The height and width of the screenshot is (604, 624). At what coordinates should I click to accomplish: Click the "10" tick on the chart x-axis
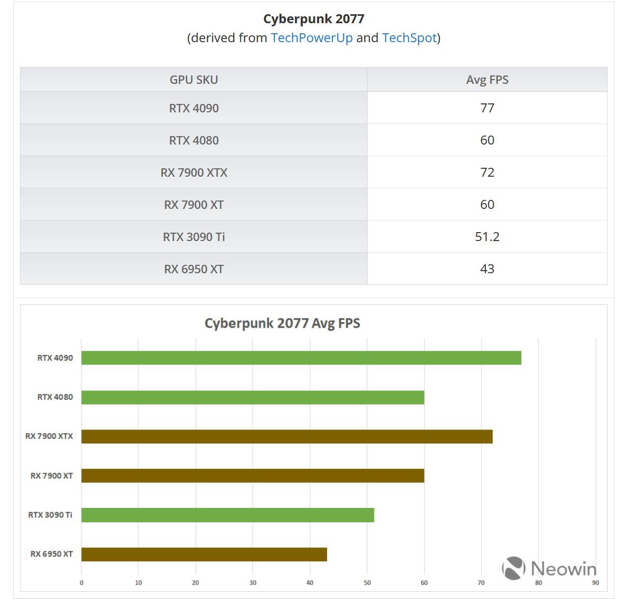(139, 582)
